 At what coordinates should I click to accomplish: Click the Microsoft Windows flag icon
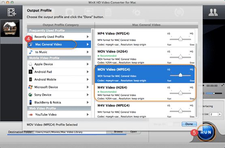coord(30,87)
